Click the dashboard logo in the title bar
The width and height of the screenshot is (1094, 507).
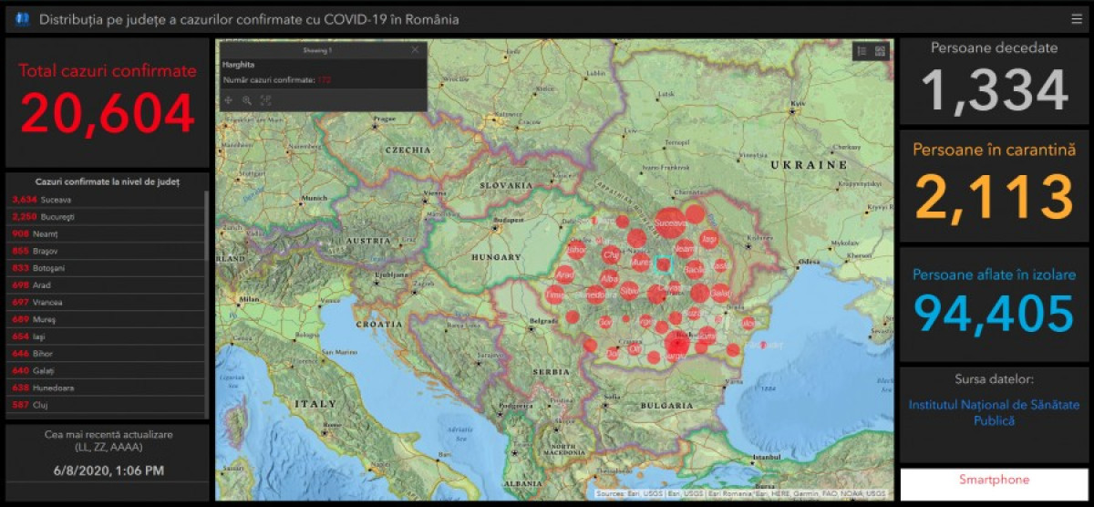tap(22, 19)
